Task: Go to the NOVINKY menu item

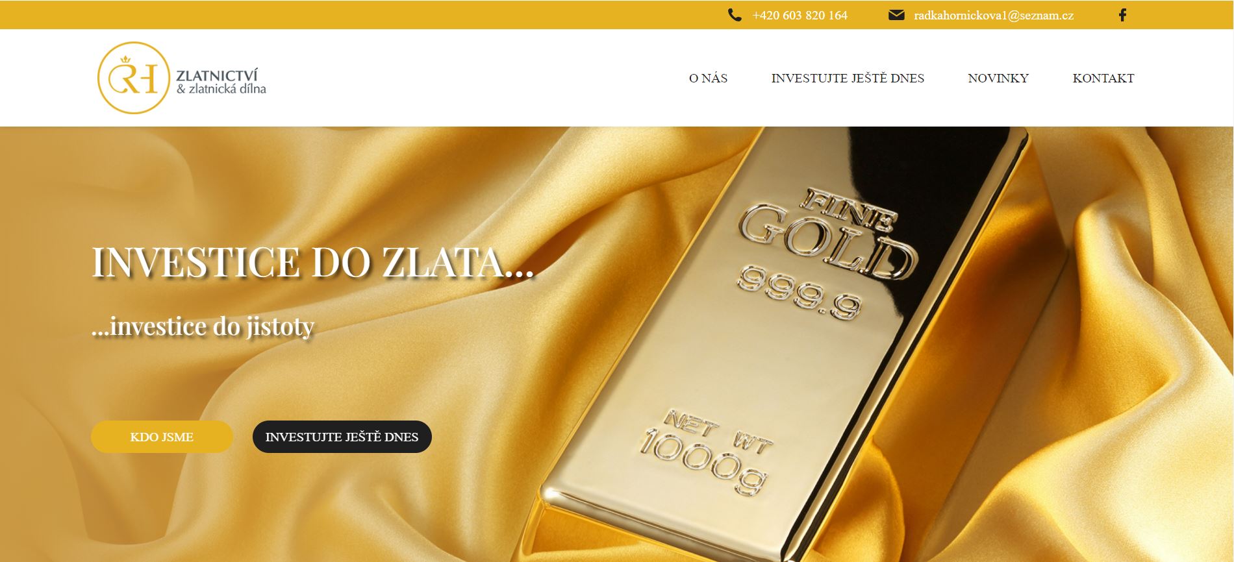Action: tap(998, 78)
